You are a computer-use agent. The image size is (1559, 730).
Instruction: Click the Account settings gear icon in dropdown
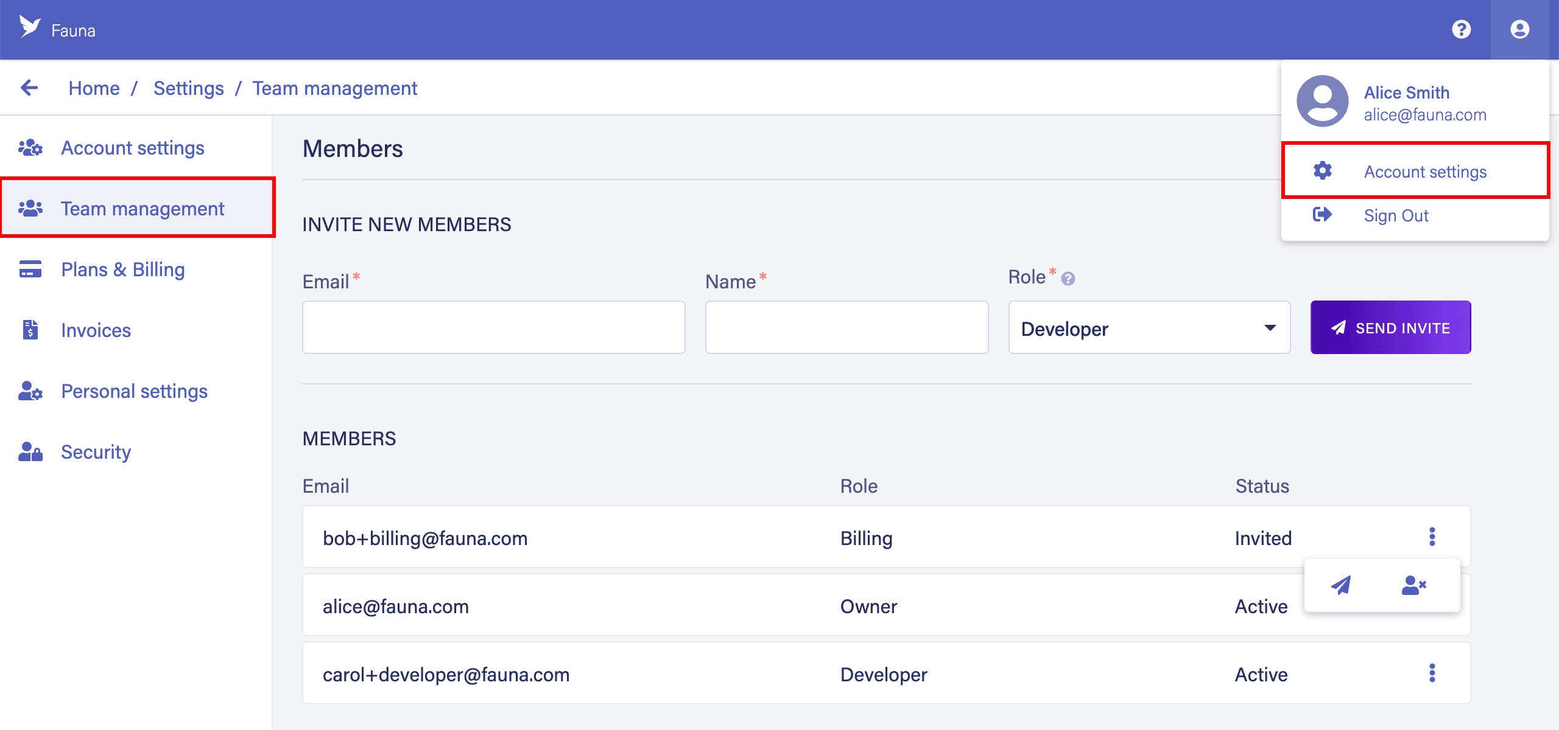pyautogui.click(x=1322, y=172)
